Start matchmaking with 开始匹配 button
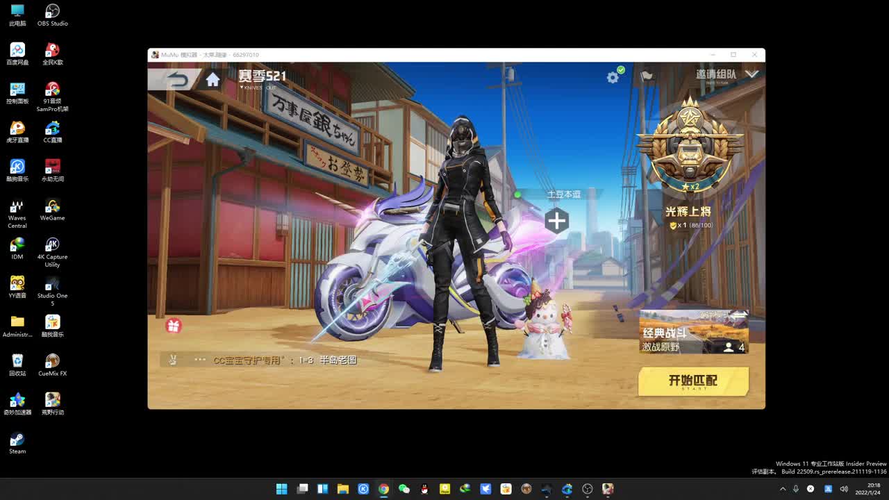Screen dimensions: 889x500 [x=693, y=381]
